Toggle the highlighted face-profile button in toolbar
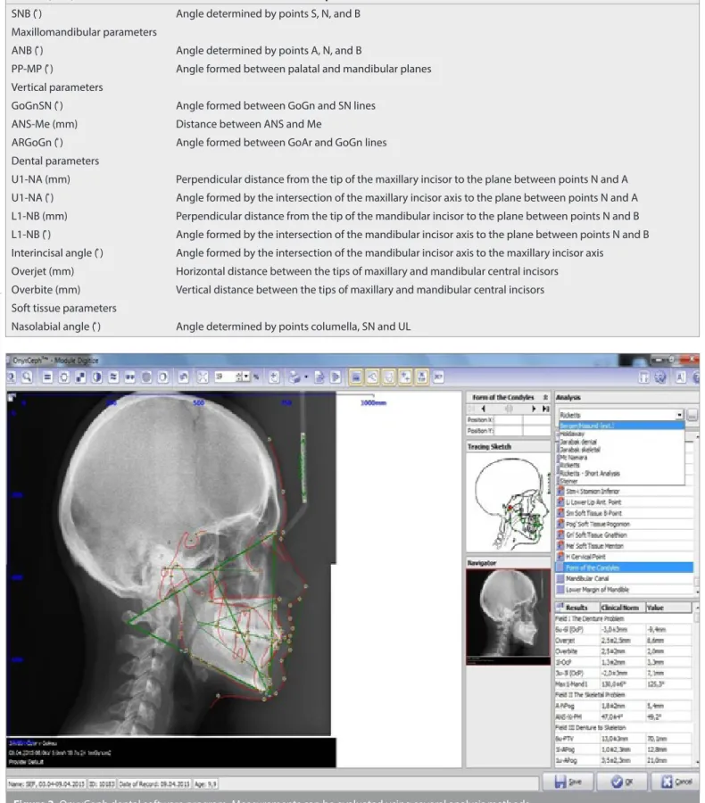 pos(388,377)
